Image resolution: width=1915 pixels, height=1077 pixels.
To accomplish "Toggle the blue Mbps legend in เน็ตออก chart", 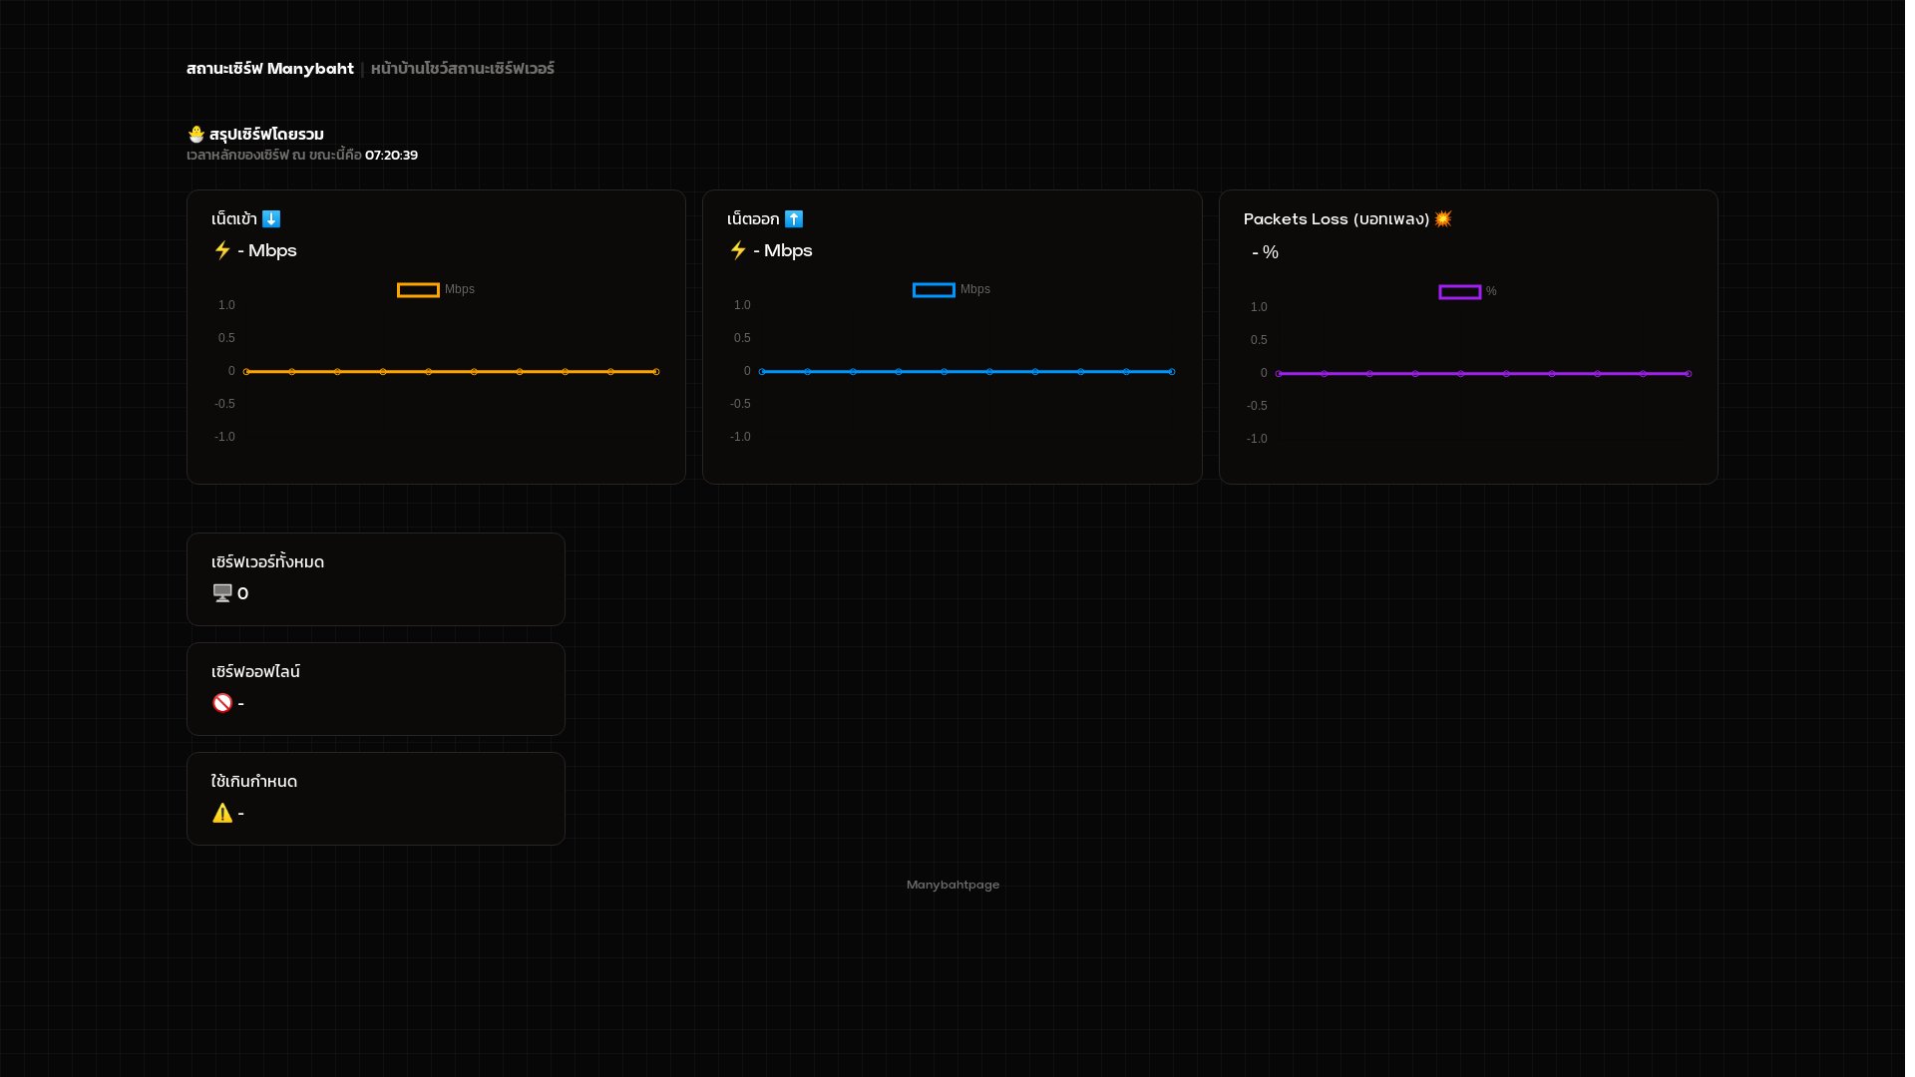I will click(952, 290).
